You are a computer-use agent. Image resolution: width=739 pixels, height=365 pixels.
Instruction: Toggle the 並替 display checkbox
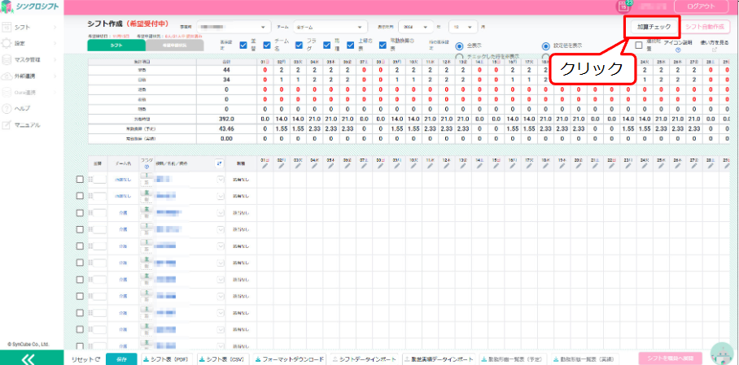243,46
